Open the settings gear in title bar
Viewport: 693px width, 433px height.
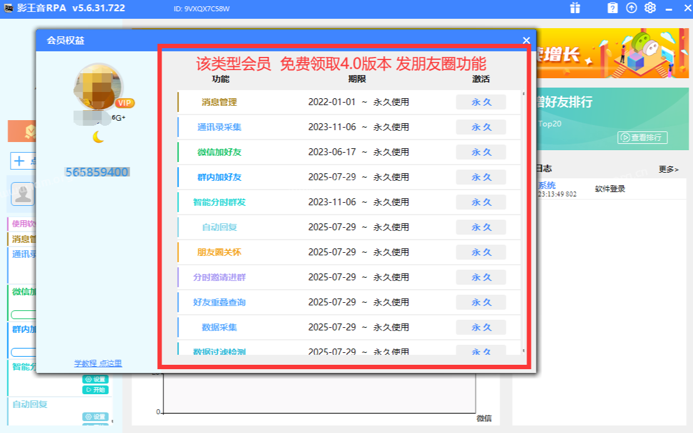[x=650, y=8]
